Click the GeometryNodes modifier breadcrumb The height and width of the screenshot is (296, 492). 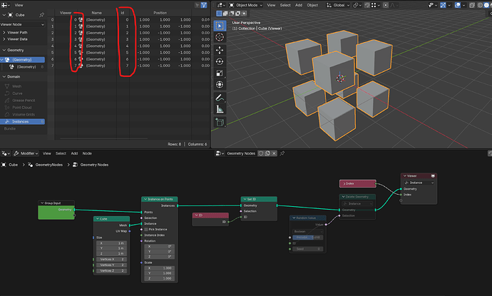[x=46, y=165]
